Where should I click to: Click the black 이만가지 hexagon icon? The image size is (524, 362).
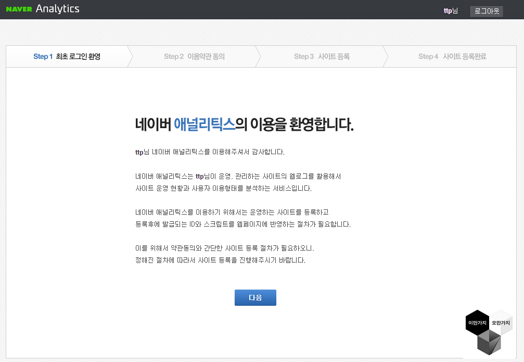[477, 322]
